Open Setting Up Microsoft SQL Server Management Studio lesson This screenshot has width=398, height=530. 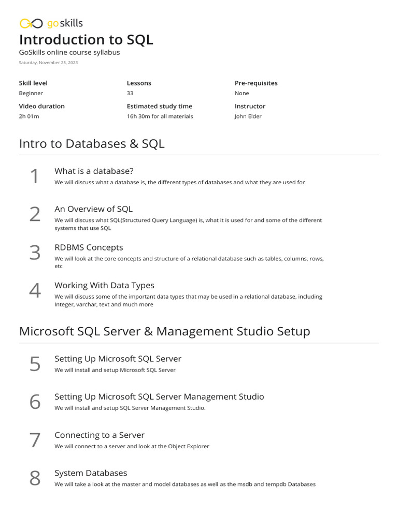pyautogui.click(x=159, y=396)
